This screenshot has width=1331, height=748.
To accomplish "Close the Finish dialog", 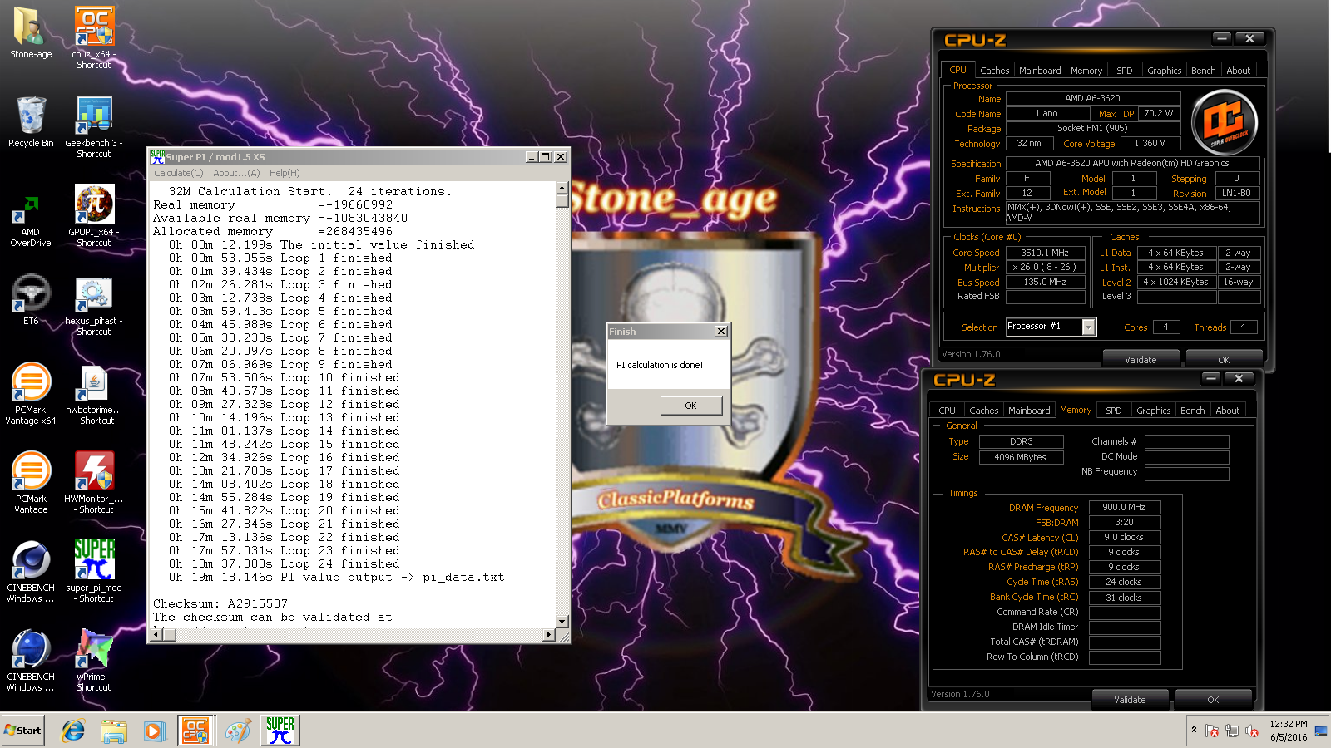I will 721,332.
